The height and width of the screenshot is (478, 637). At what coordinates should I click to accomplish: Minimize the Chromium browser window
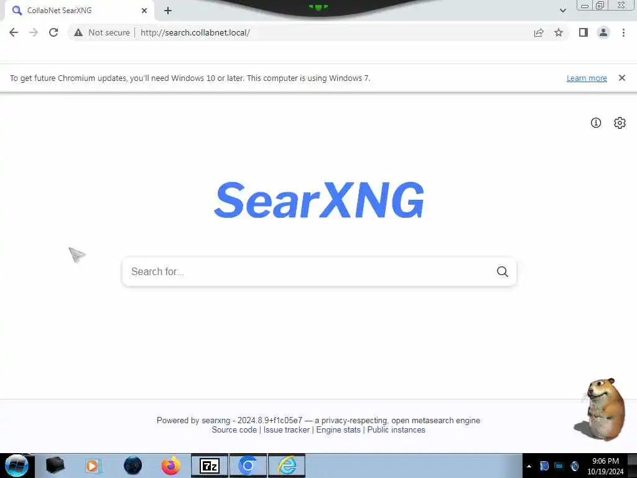[x=585, y=6]
